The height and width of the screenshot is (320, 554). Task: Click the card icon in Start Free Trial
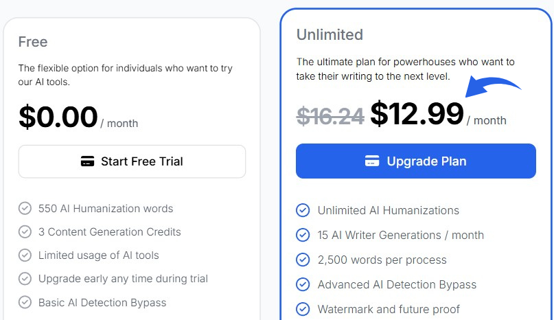(x=87, y=162)
